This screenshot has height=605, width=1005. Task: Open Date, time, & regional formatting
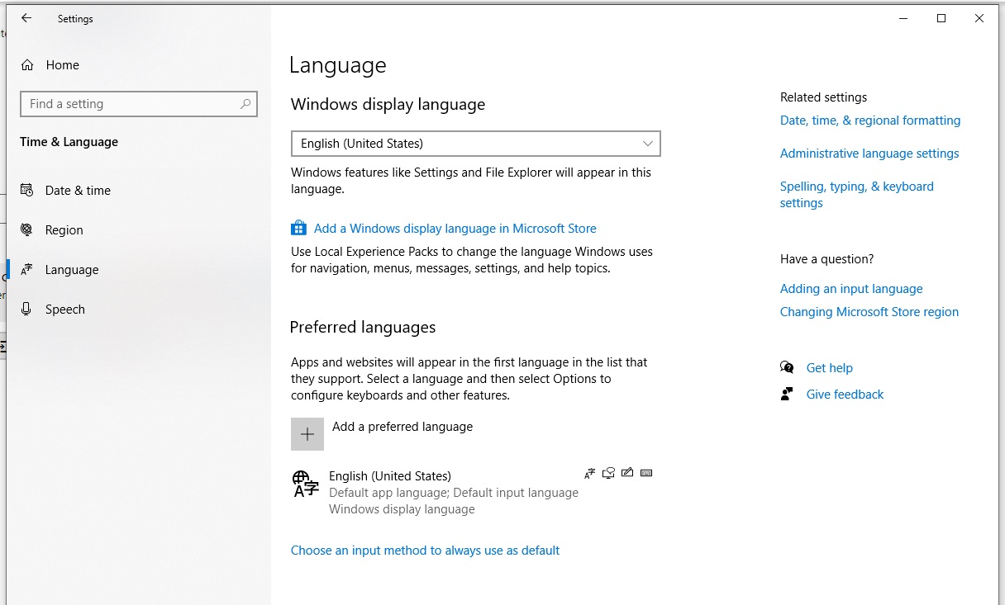click(870, 121)
